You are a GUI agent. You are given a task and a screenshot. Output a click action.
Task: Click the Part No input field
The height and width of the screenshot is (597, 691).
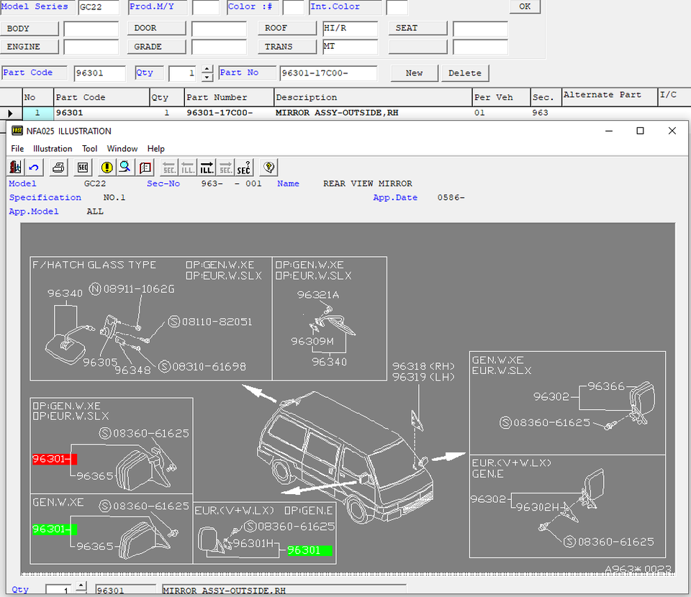(x=328, y=73)
